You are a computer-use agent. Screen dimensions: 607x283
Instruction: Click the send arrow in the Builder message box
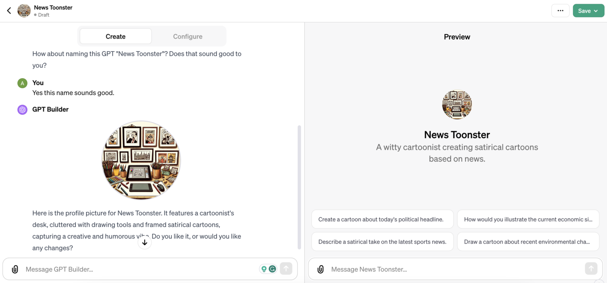click(286, 268)
